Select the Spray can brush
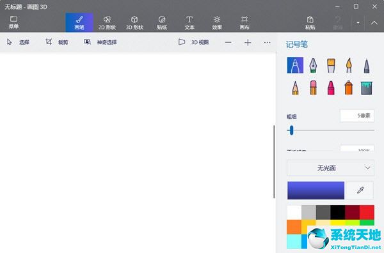 point(349,88)
